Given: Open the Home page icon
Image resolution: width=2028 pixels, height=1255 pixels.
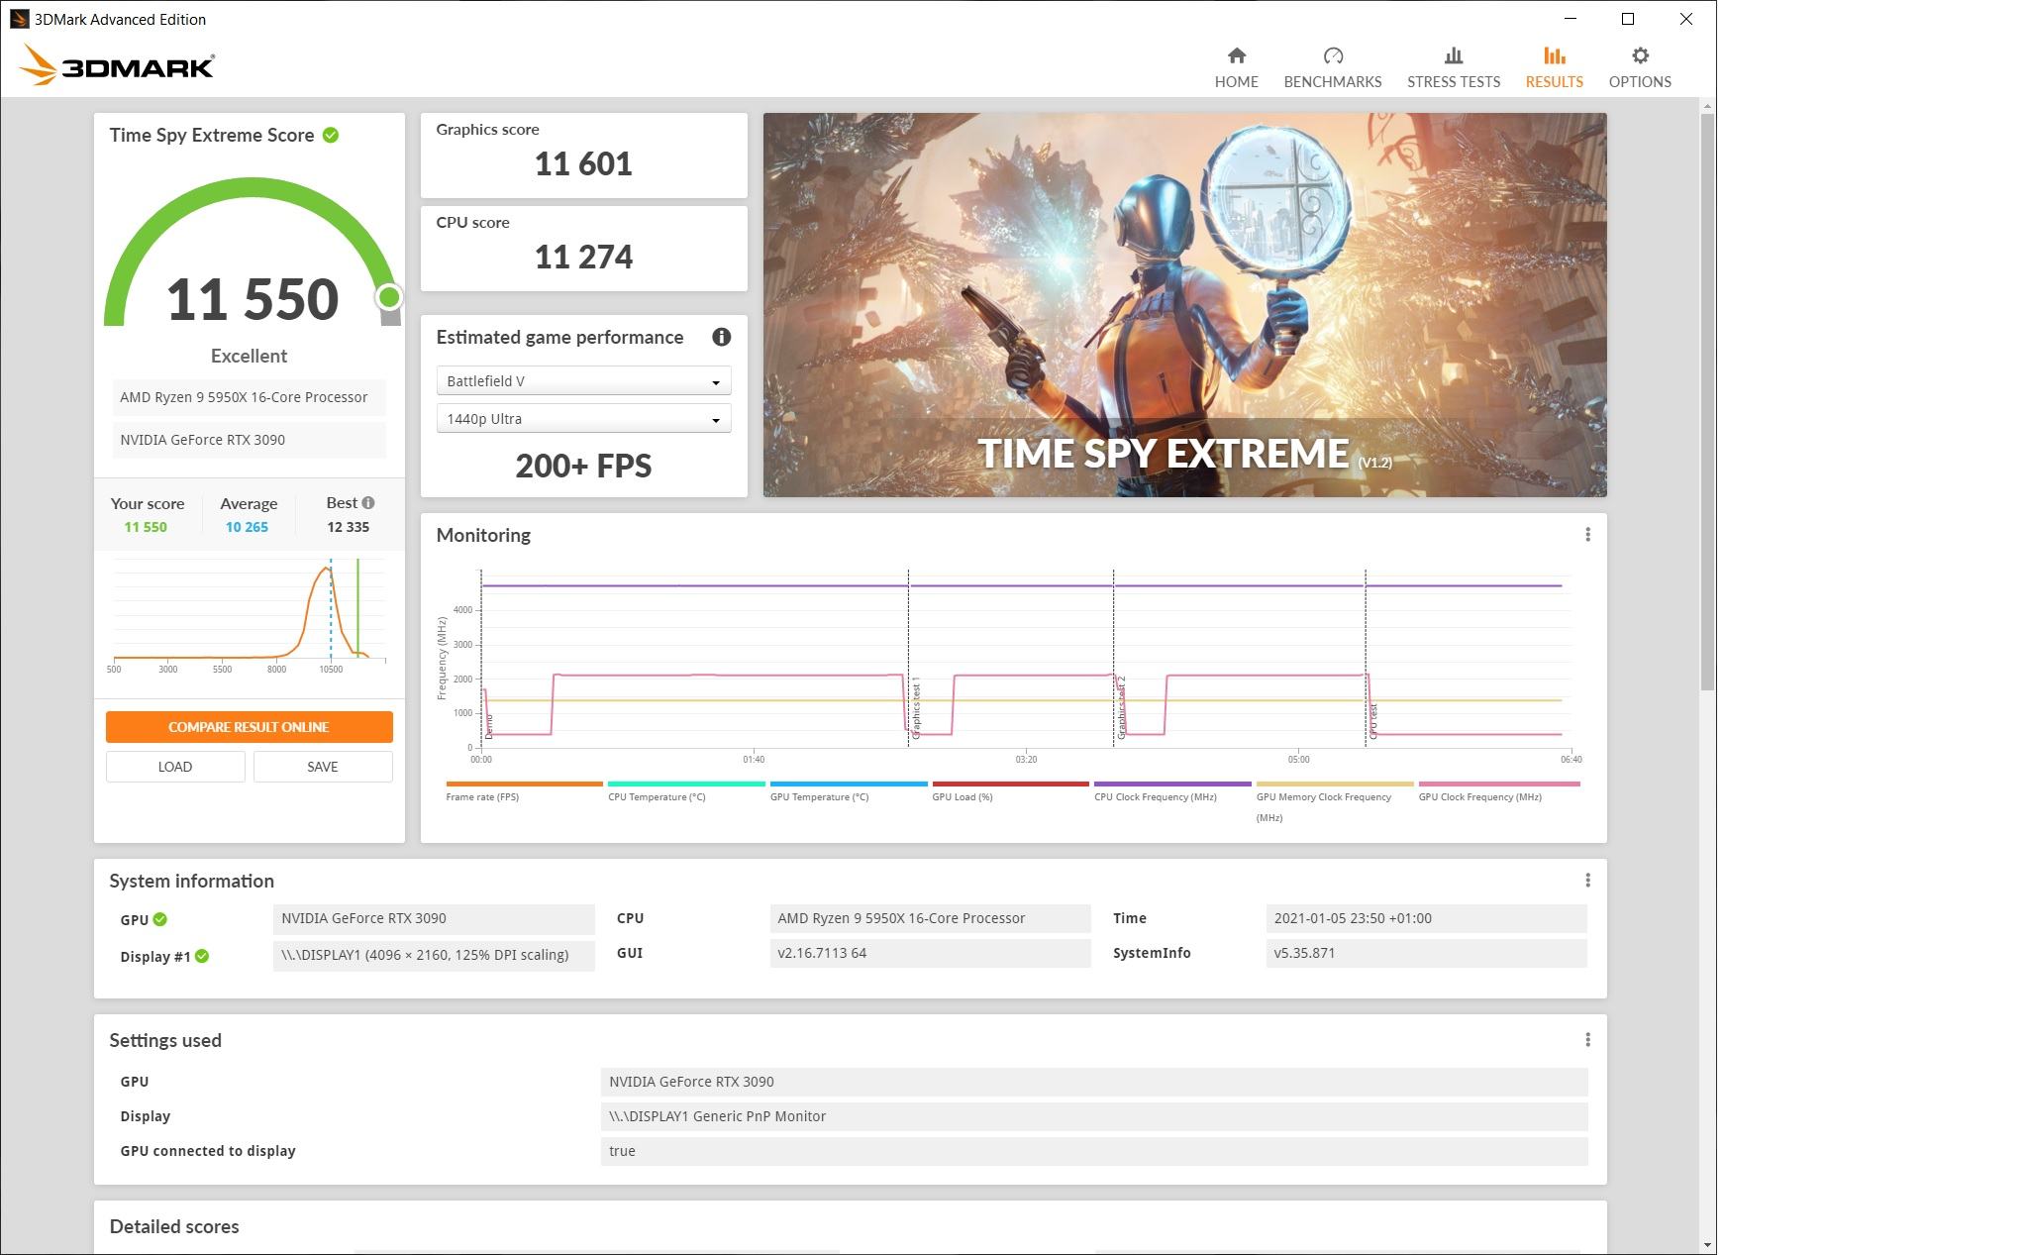Looking at the screenshot, I should click(x=1236, y=56).
